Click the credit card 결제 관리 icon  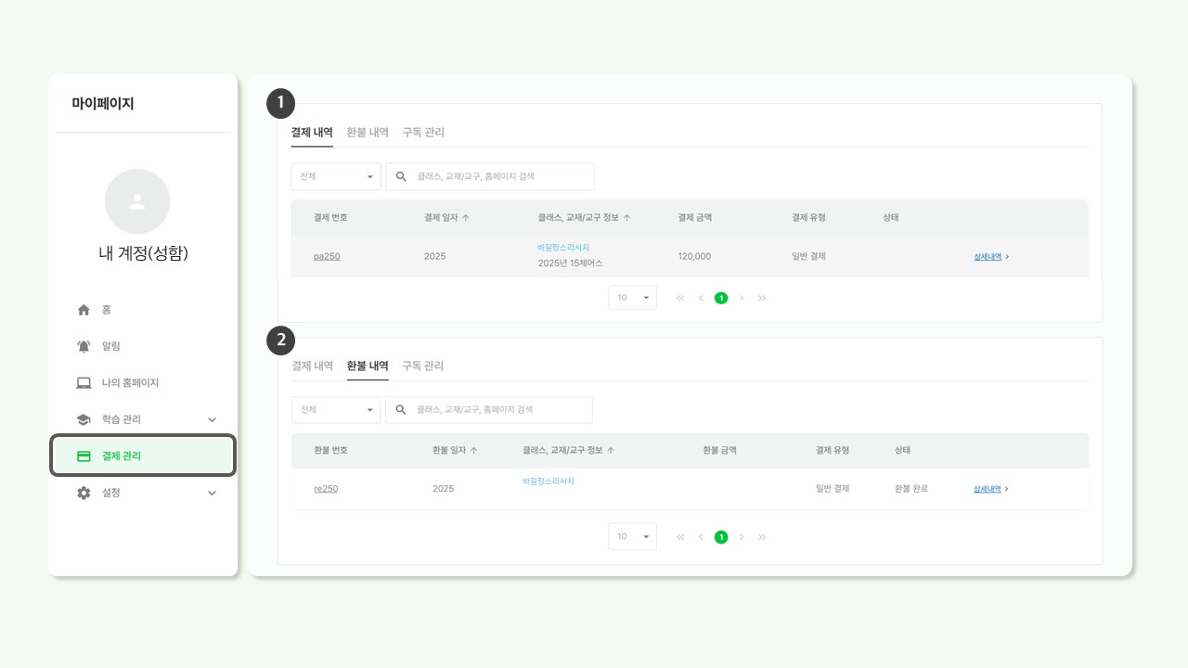84,456
